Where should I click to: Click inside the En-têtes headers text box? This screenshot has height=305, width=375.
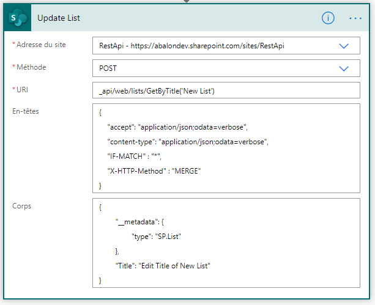(226, 148)
